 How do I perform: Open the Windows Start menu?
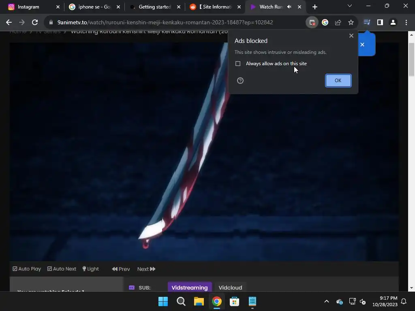point(163,301)
